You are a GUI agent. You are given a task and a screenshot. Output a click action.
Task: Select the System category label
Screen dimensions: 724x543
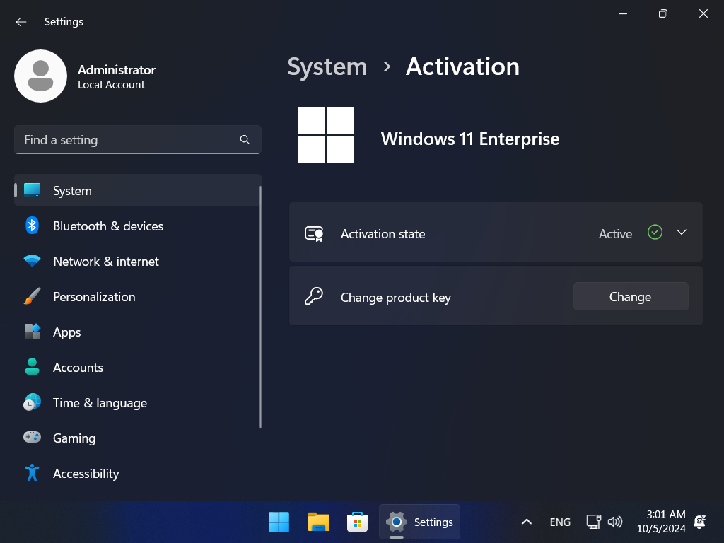72,191
